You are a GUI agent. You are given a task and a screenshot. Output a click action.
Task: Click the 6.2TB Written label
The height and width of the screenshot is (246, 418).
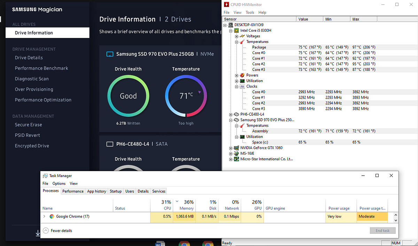click(x=128, y=123)
